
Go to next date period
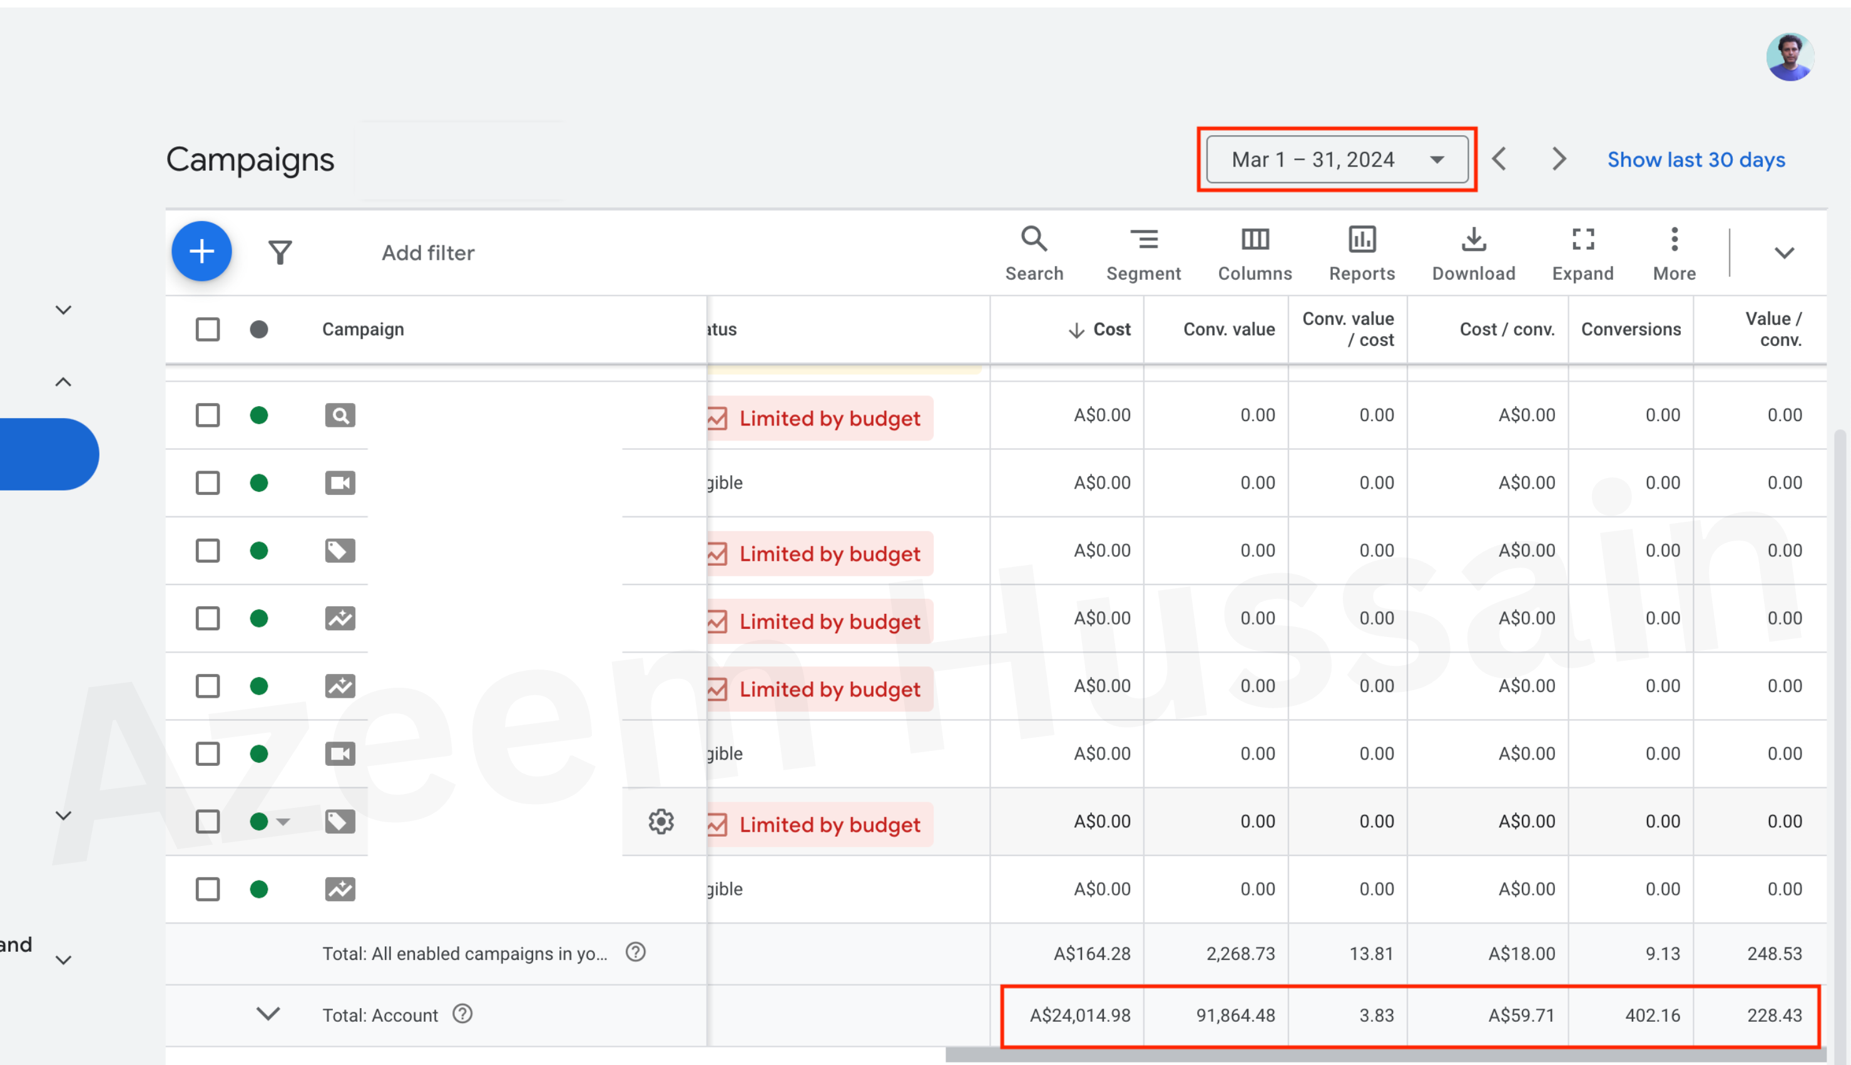[x=1559, y=159]
